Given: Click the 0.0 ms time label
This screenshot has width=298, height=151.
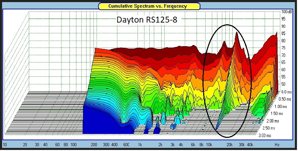Looking at the screenshot, I should tap(287, 92).
